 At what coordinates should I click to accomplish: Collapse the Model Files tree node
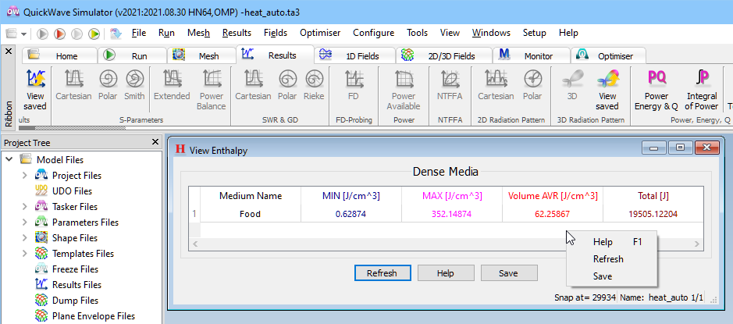(9, 159)
